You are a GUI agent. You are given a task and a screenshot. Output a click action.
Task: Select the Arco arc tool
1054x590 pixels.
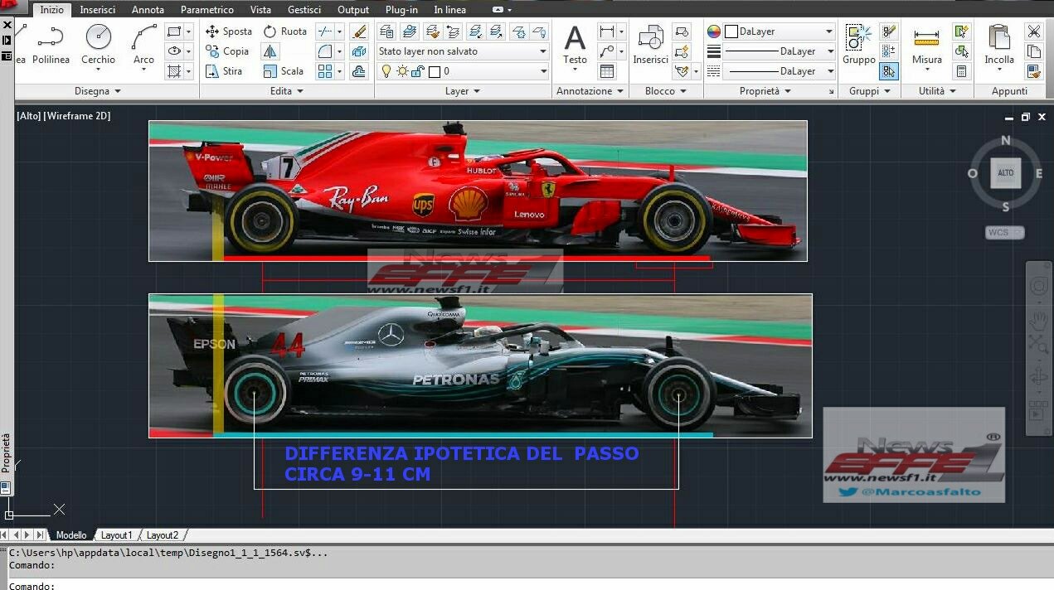click(144, 45)
